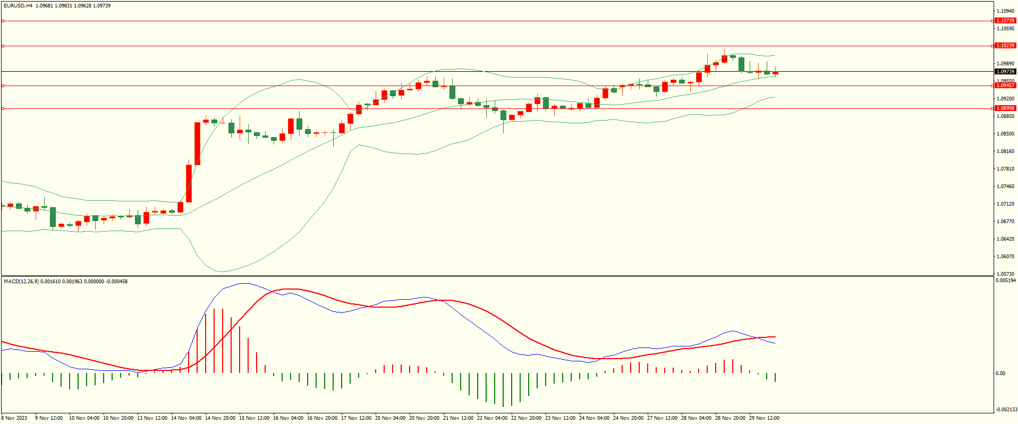Screen dimensions: 1018x424
Task: Click the 20 Nov 04:00 time label
Action: pos(390,418)
